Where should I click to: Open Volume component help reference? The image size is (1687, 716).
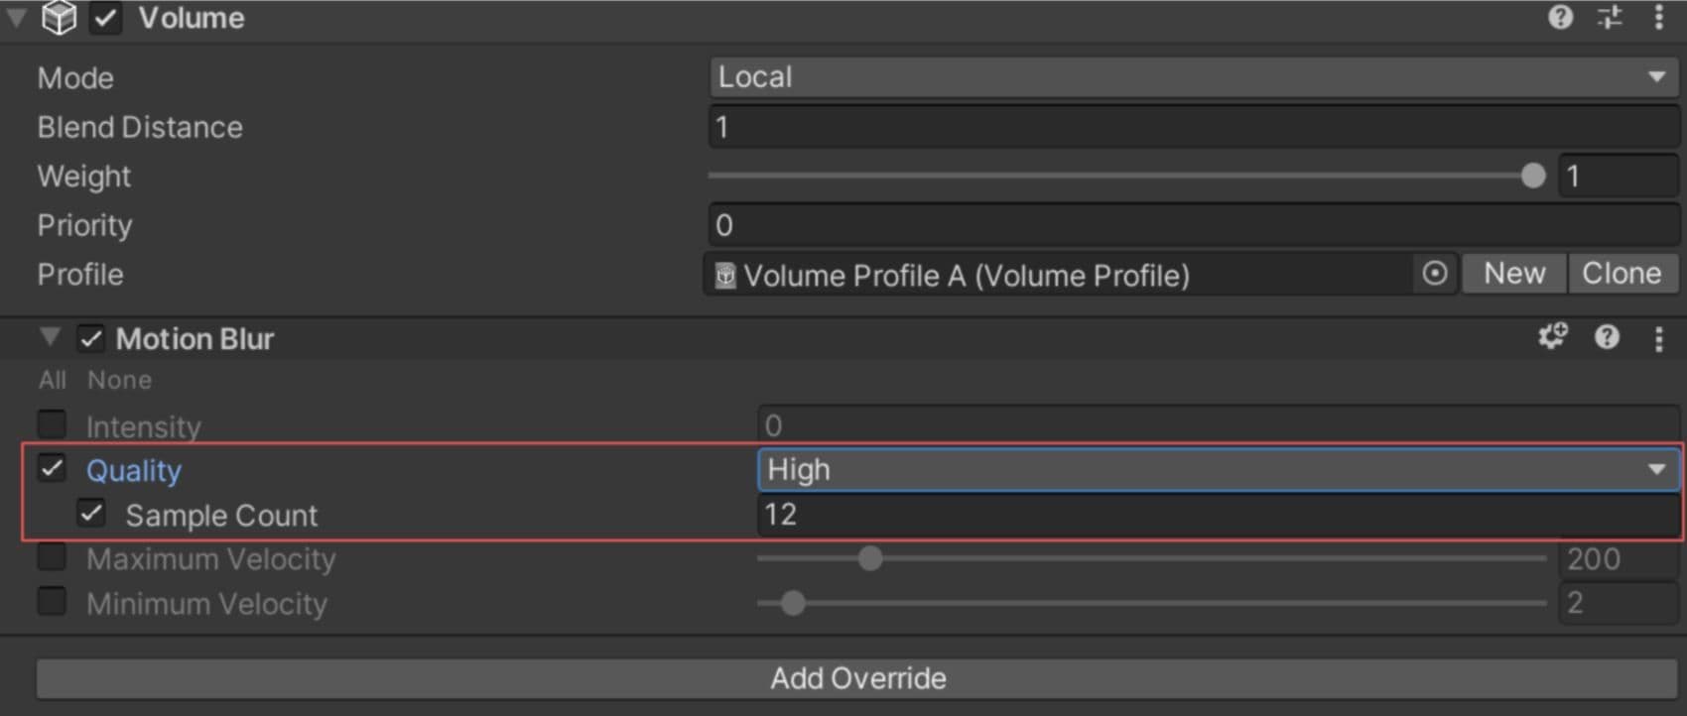click(1560, 17)
